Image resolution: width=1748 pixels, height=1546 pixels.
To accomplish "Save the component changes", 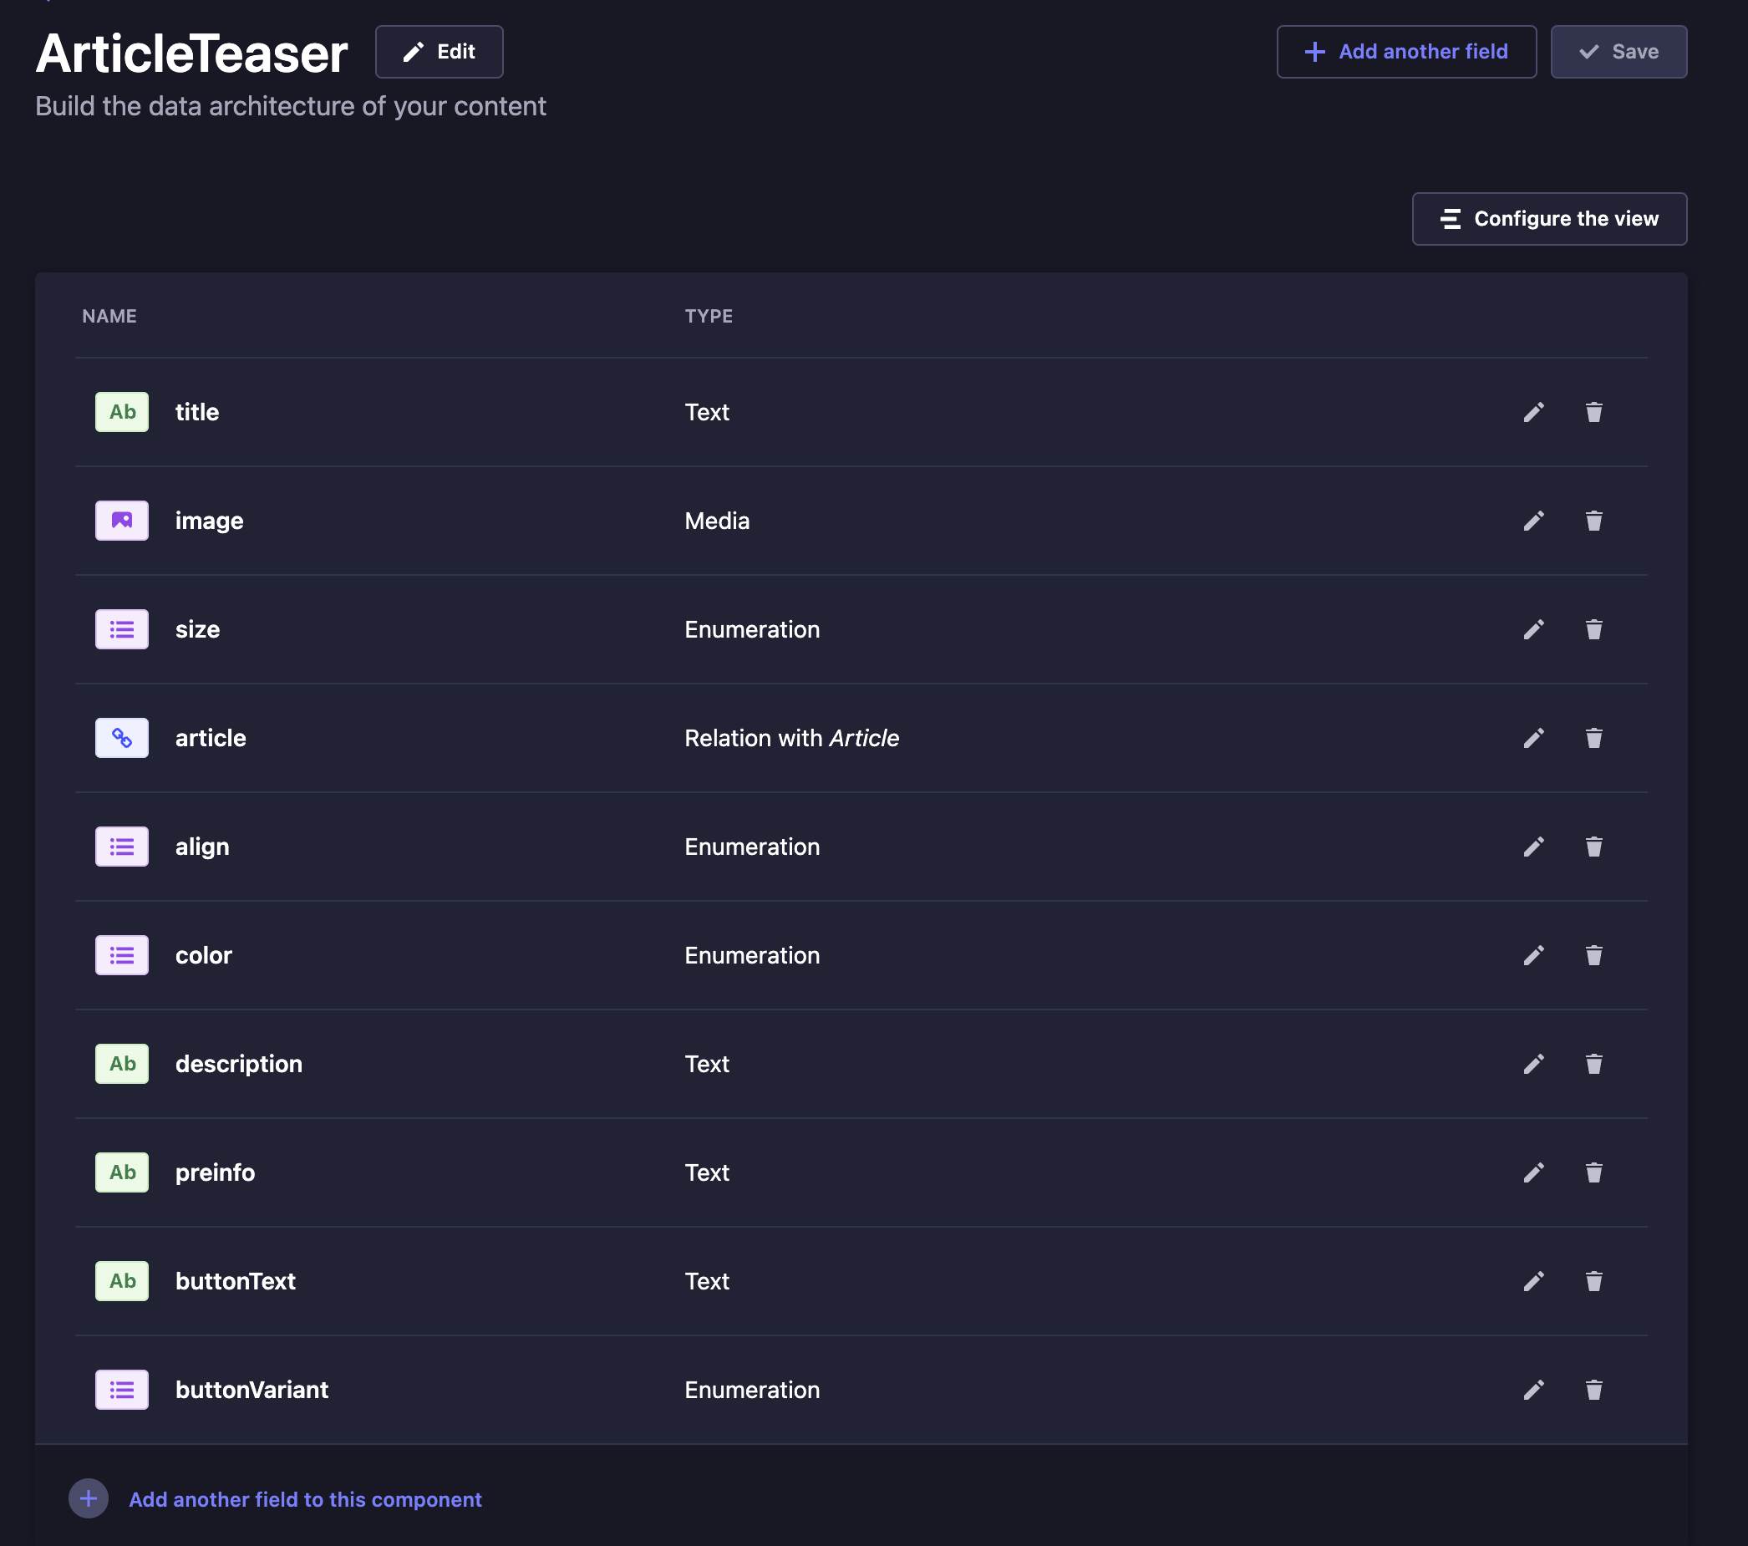I will click(x=1618, y=51).
